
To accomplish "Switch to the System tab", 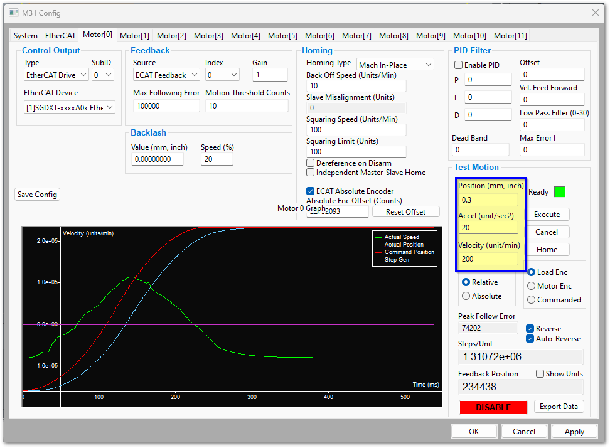I will [x=26, y=36].
